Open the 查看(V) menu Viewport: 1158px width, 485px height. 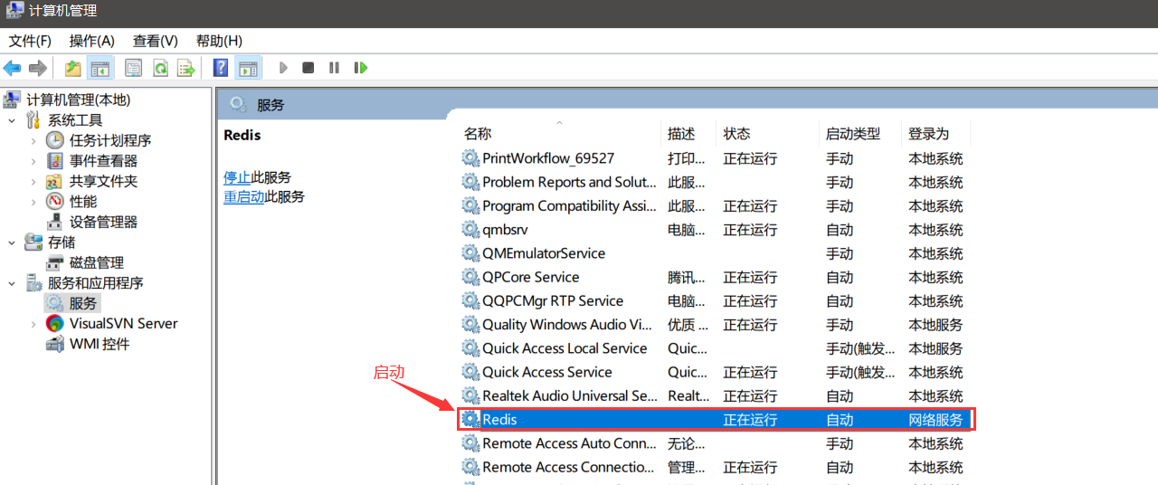[156, 41]
